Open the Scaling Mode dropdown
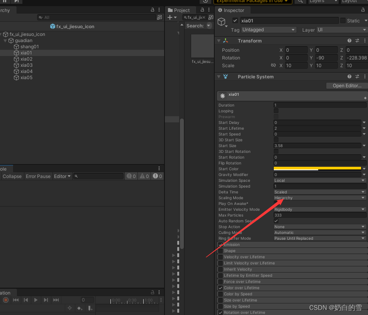368x315 pixels. (320, 198)
